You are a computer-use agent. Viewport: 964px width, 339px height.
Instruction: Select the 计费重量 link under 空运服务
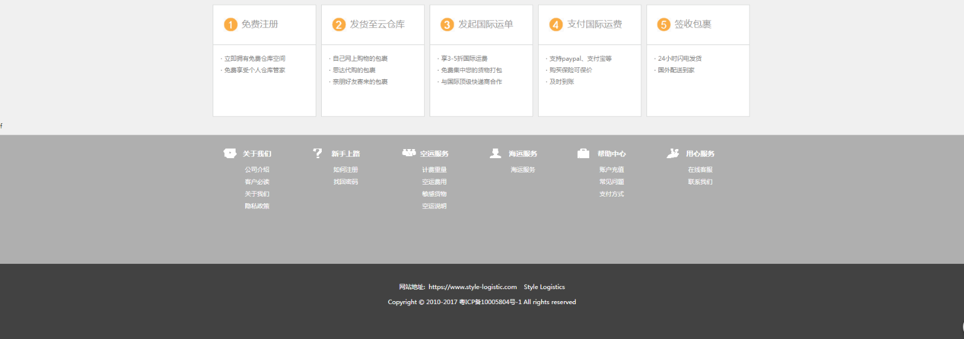pos(434,169)
